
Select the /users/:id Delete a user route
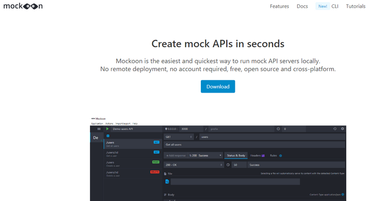[x=133, y=174]
